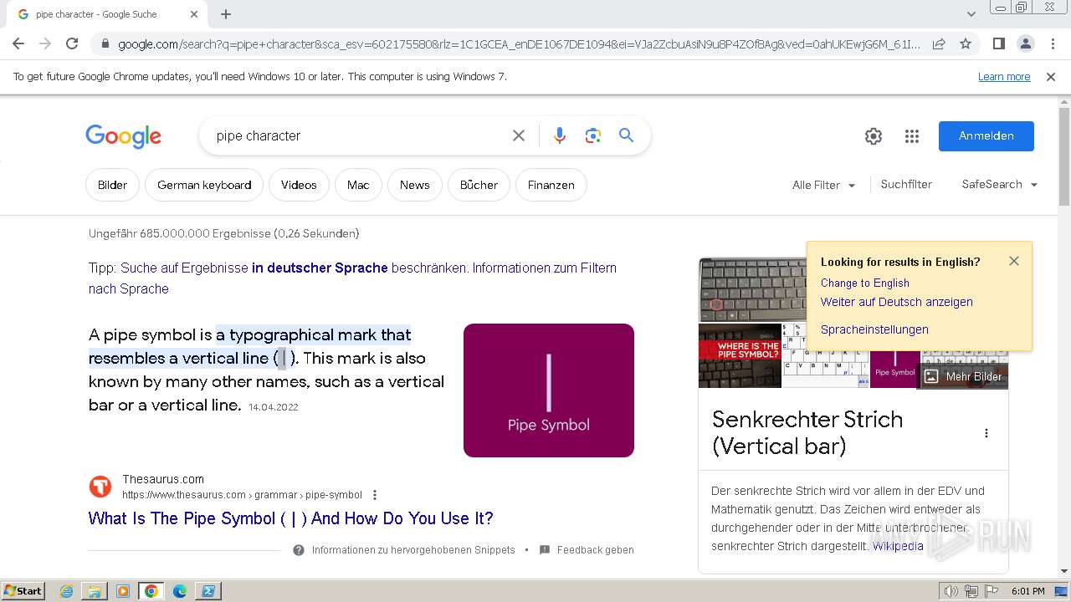Open a new tab with the plus icon
Image resolution: width=1071 pixels, height=602 pixels.
(x=226, y=14)
